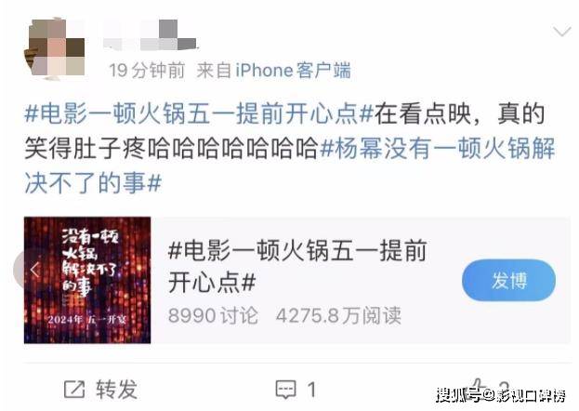The width and height of the screenshot is (579, 411).
Task: View 8990讨论 discussion count
Action: 213,316
